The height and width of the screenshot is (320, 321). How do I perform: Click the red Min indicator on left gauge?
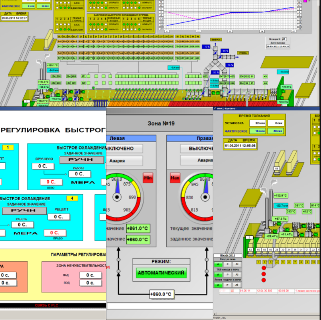click(148, 177)
